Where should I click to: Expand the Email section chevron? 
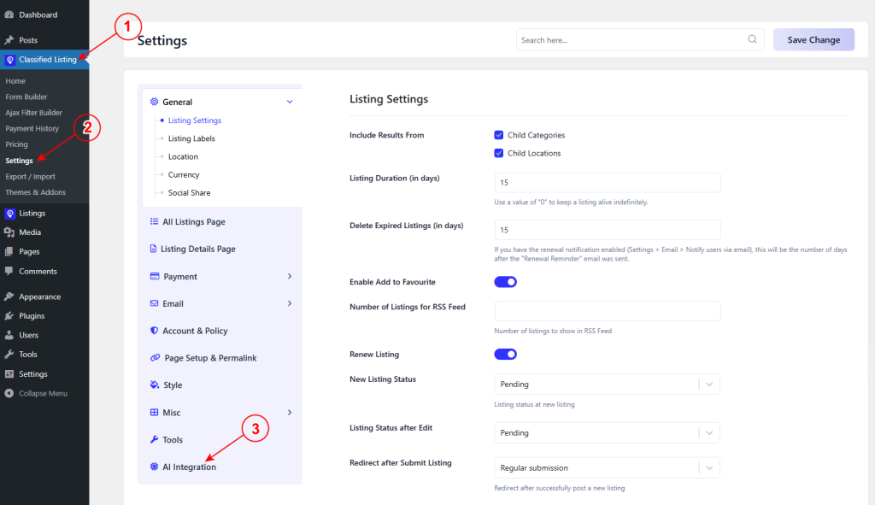(x=290, y=303)
